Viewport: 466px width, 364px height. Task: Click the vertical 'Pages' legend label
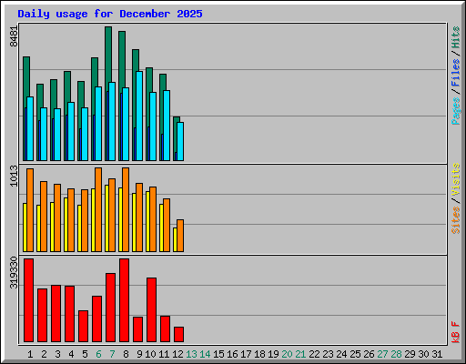click(x=456, y=111)
